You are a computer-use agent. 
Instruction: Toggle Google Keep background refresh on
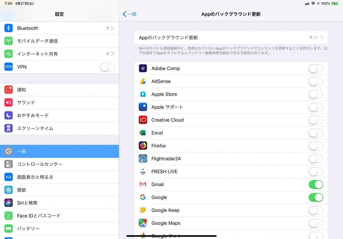click(x=316, y=210)
